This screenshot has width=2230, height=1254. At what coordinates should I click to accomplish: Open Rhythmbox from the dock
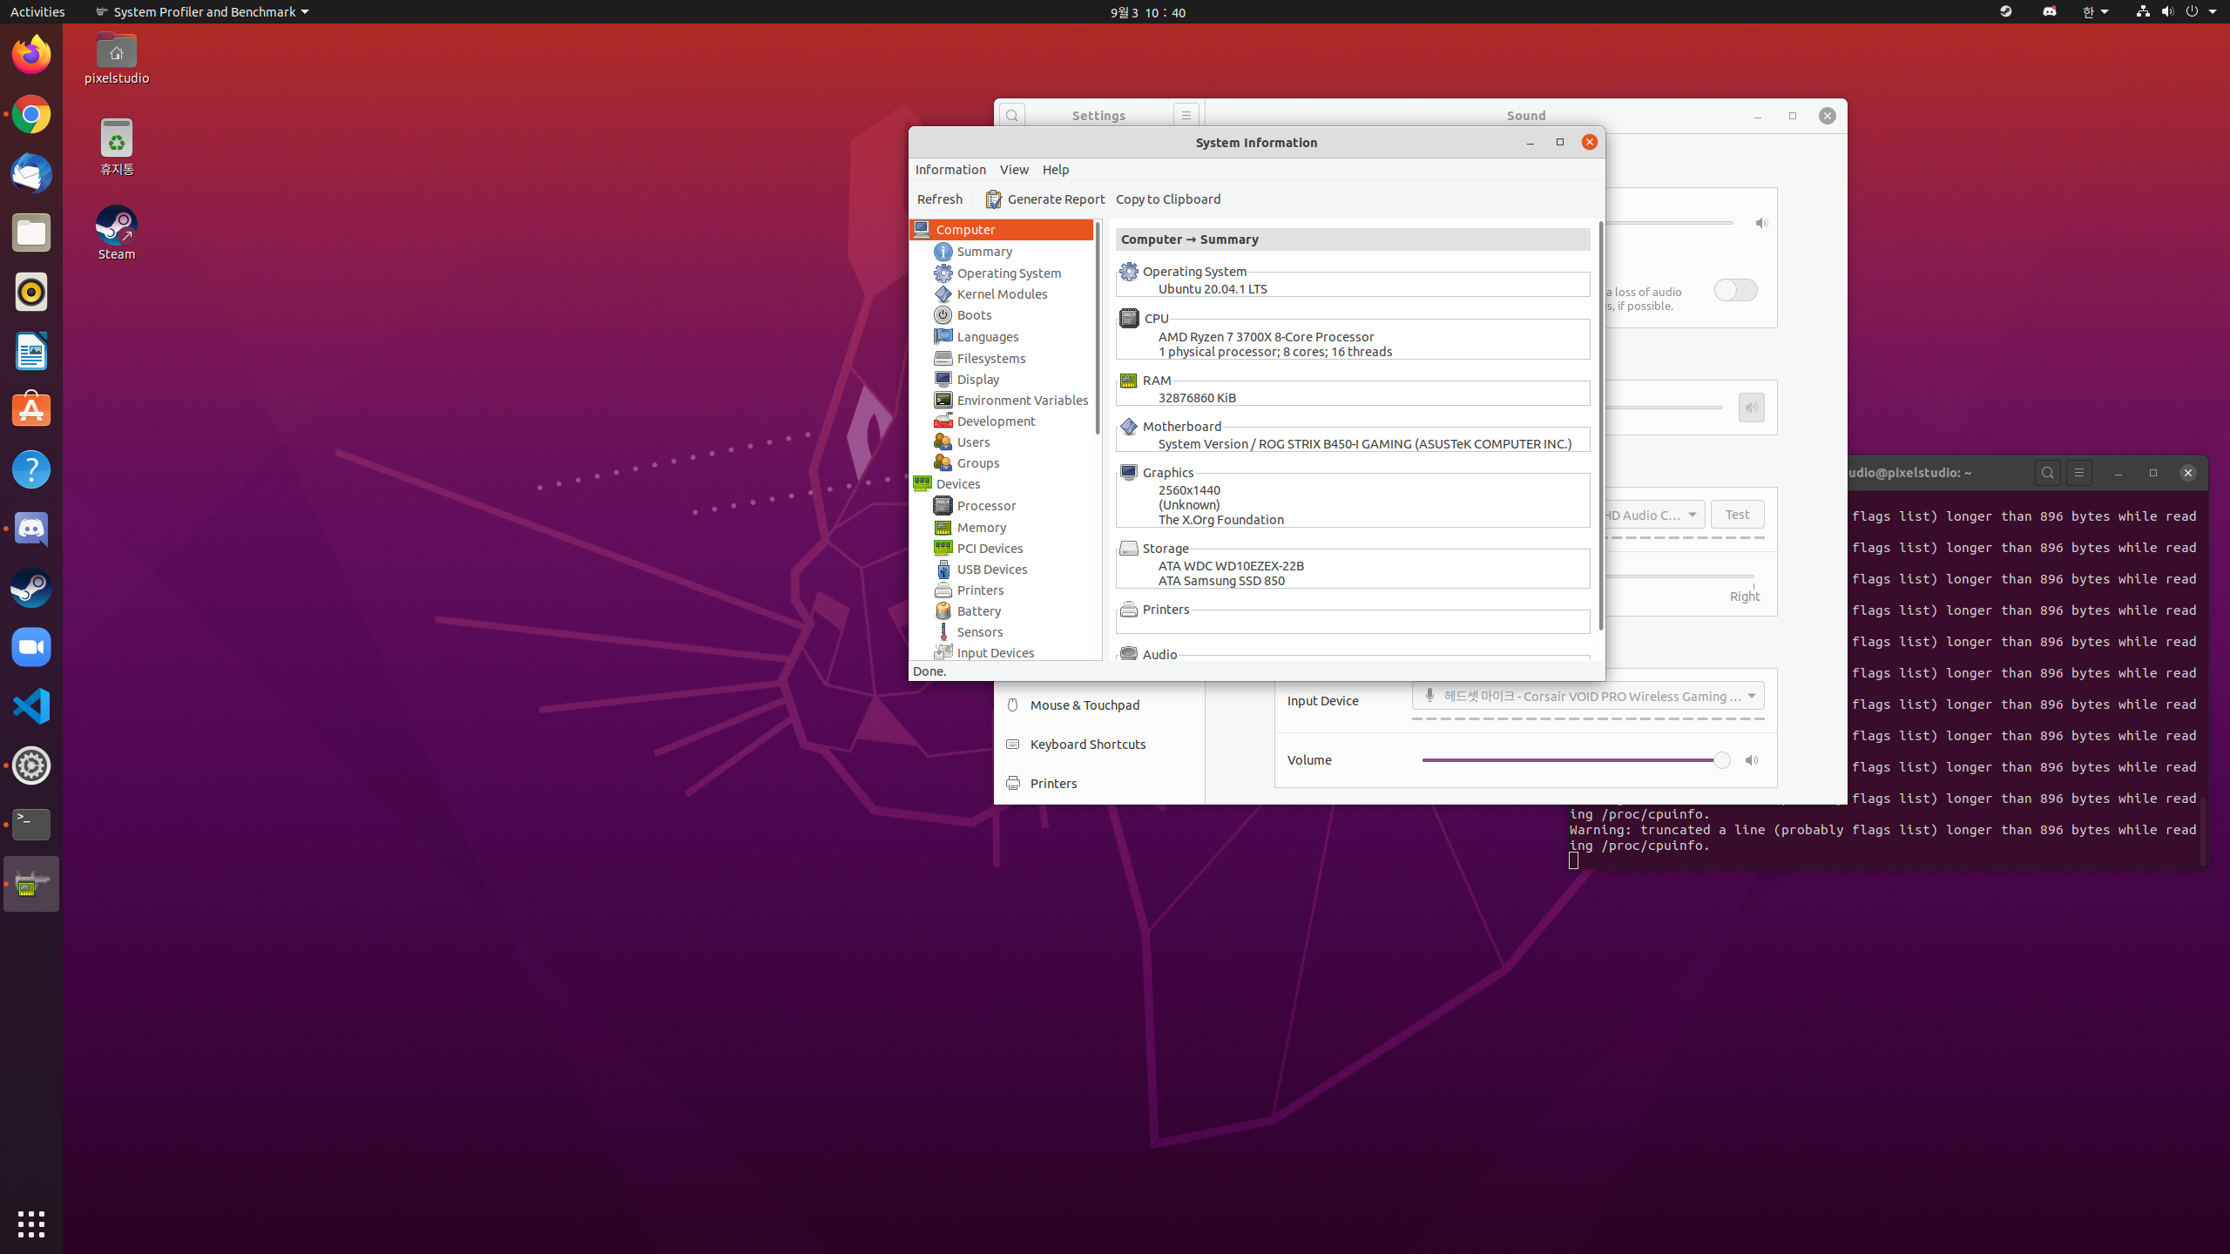[x=31, y=292]
